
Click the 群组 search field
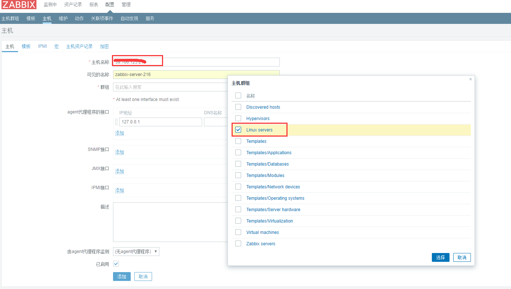pyautogui.click(x=170, y=87)
